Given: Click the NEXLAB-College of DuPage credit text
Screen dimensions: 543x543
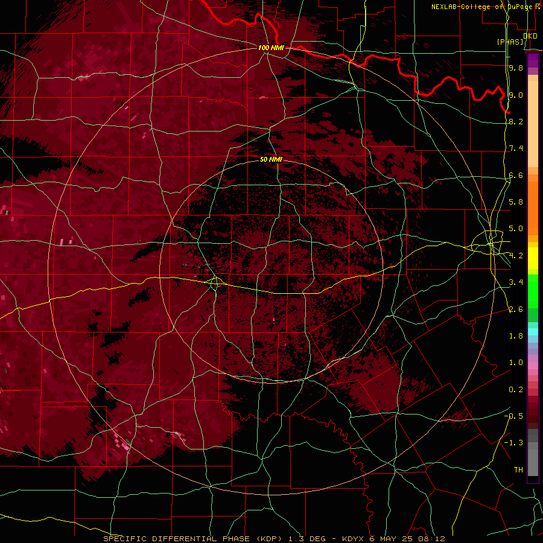Looking at the screenshot, I should (x=486, y=7).
